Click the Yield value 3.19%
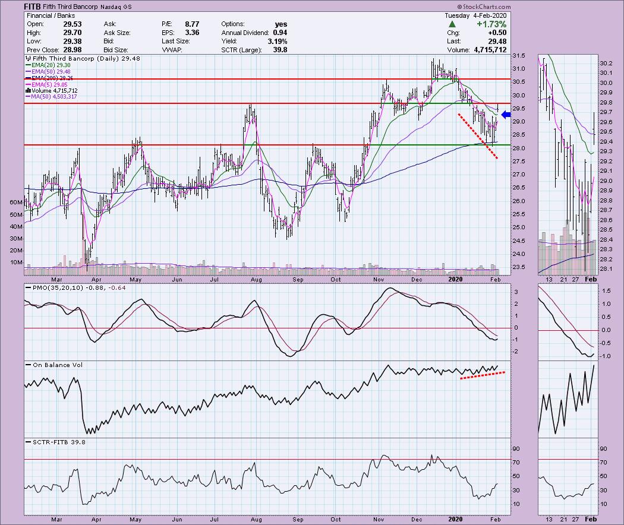Screen dimensions: 624x525 [x=278, y=42]
